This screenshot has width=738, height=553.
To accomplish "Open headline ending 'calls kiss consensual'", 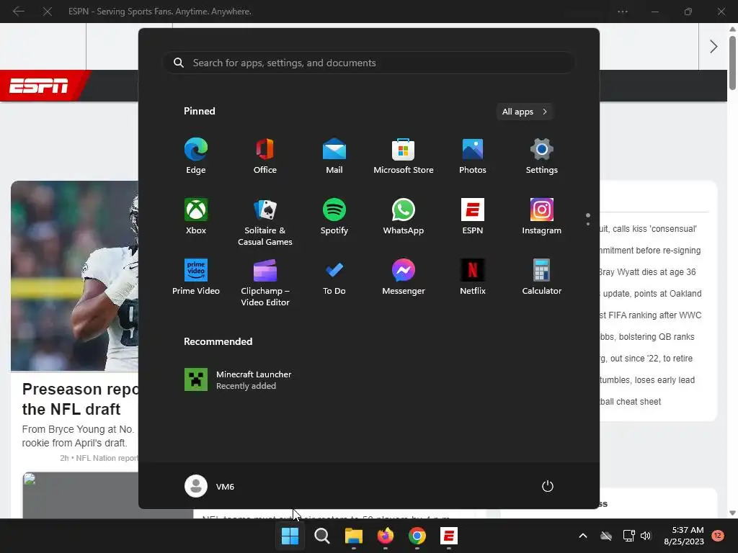I will (x=648, y=229).
